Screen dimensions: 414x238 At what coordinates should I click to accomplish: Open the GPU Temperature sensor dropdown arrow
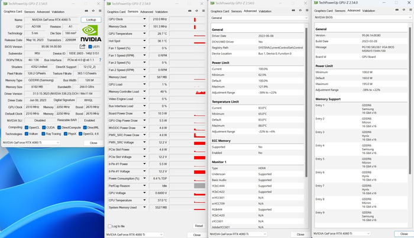(144, 34)
